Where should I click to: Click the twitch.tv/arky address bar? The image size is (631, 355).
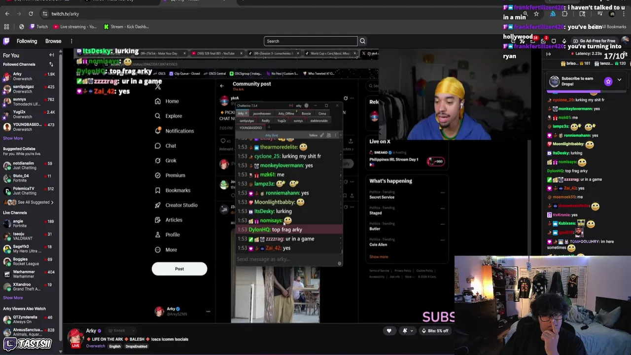tap(65, 14)
